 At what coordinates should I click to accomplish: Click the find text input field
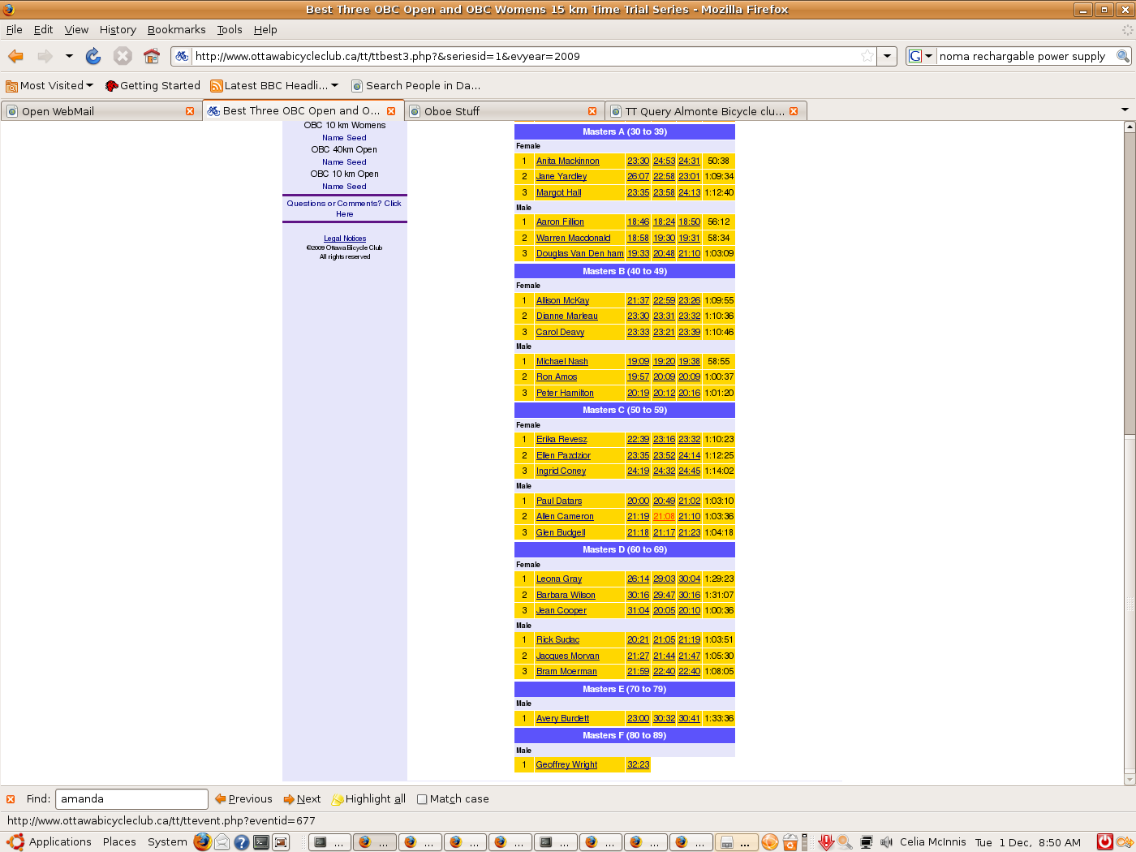[x=131, y=799]
